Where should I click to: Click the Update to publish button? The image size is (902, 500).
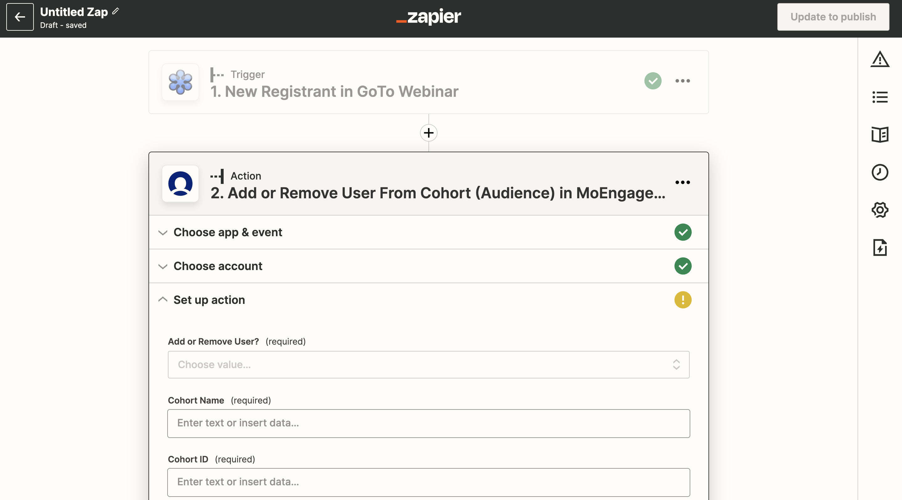coord(833,17)
